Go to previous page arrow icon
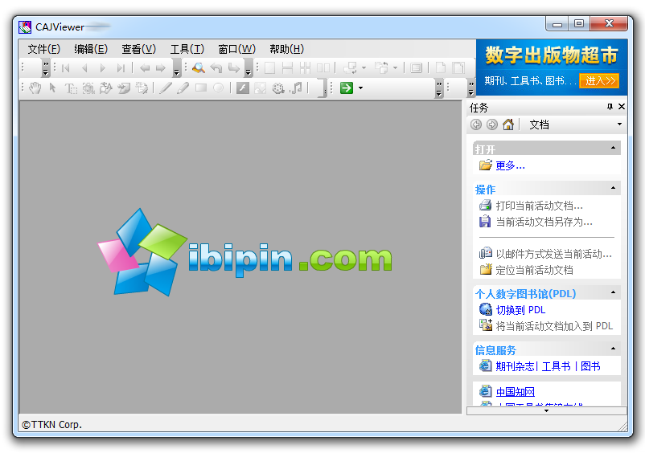 84,67
